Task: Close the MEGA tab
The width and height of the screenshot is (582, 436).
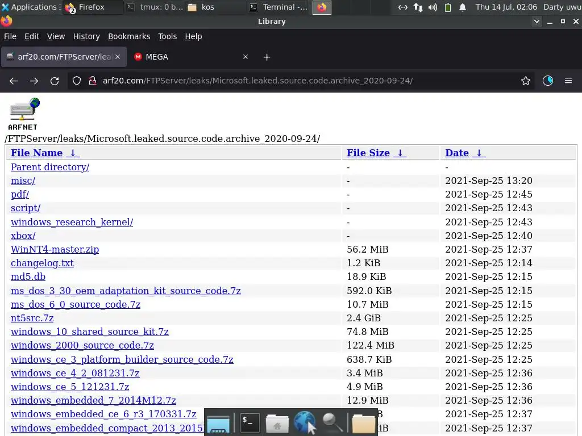Action: (x=246, y=57)
